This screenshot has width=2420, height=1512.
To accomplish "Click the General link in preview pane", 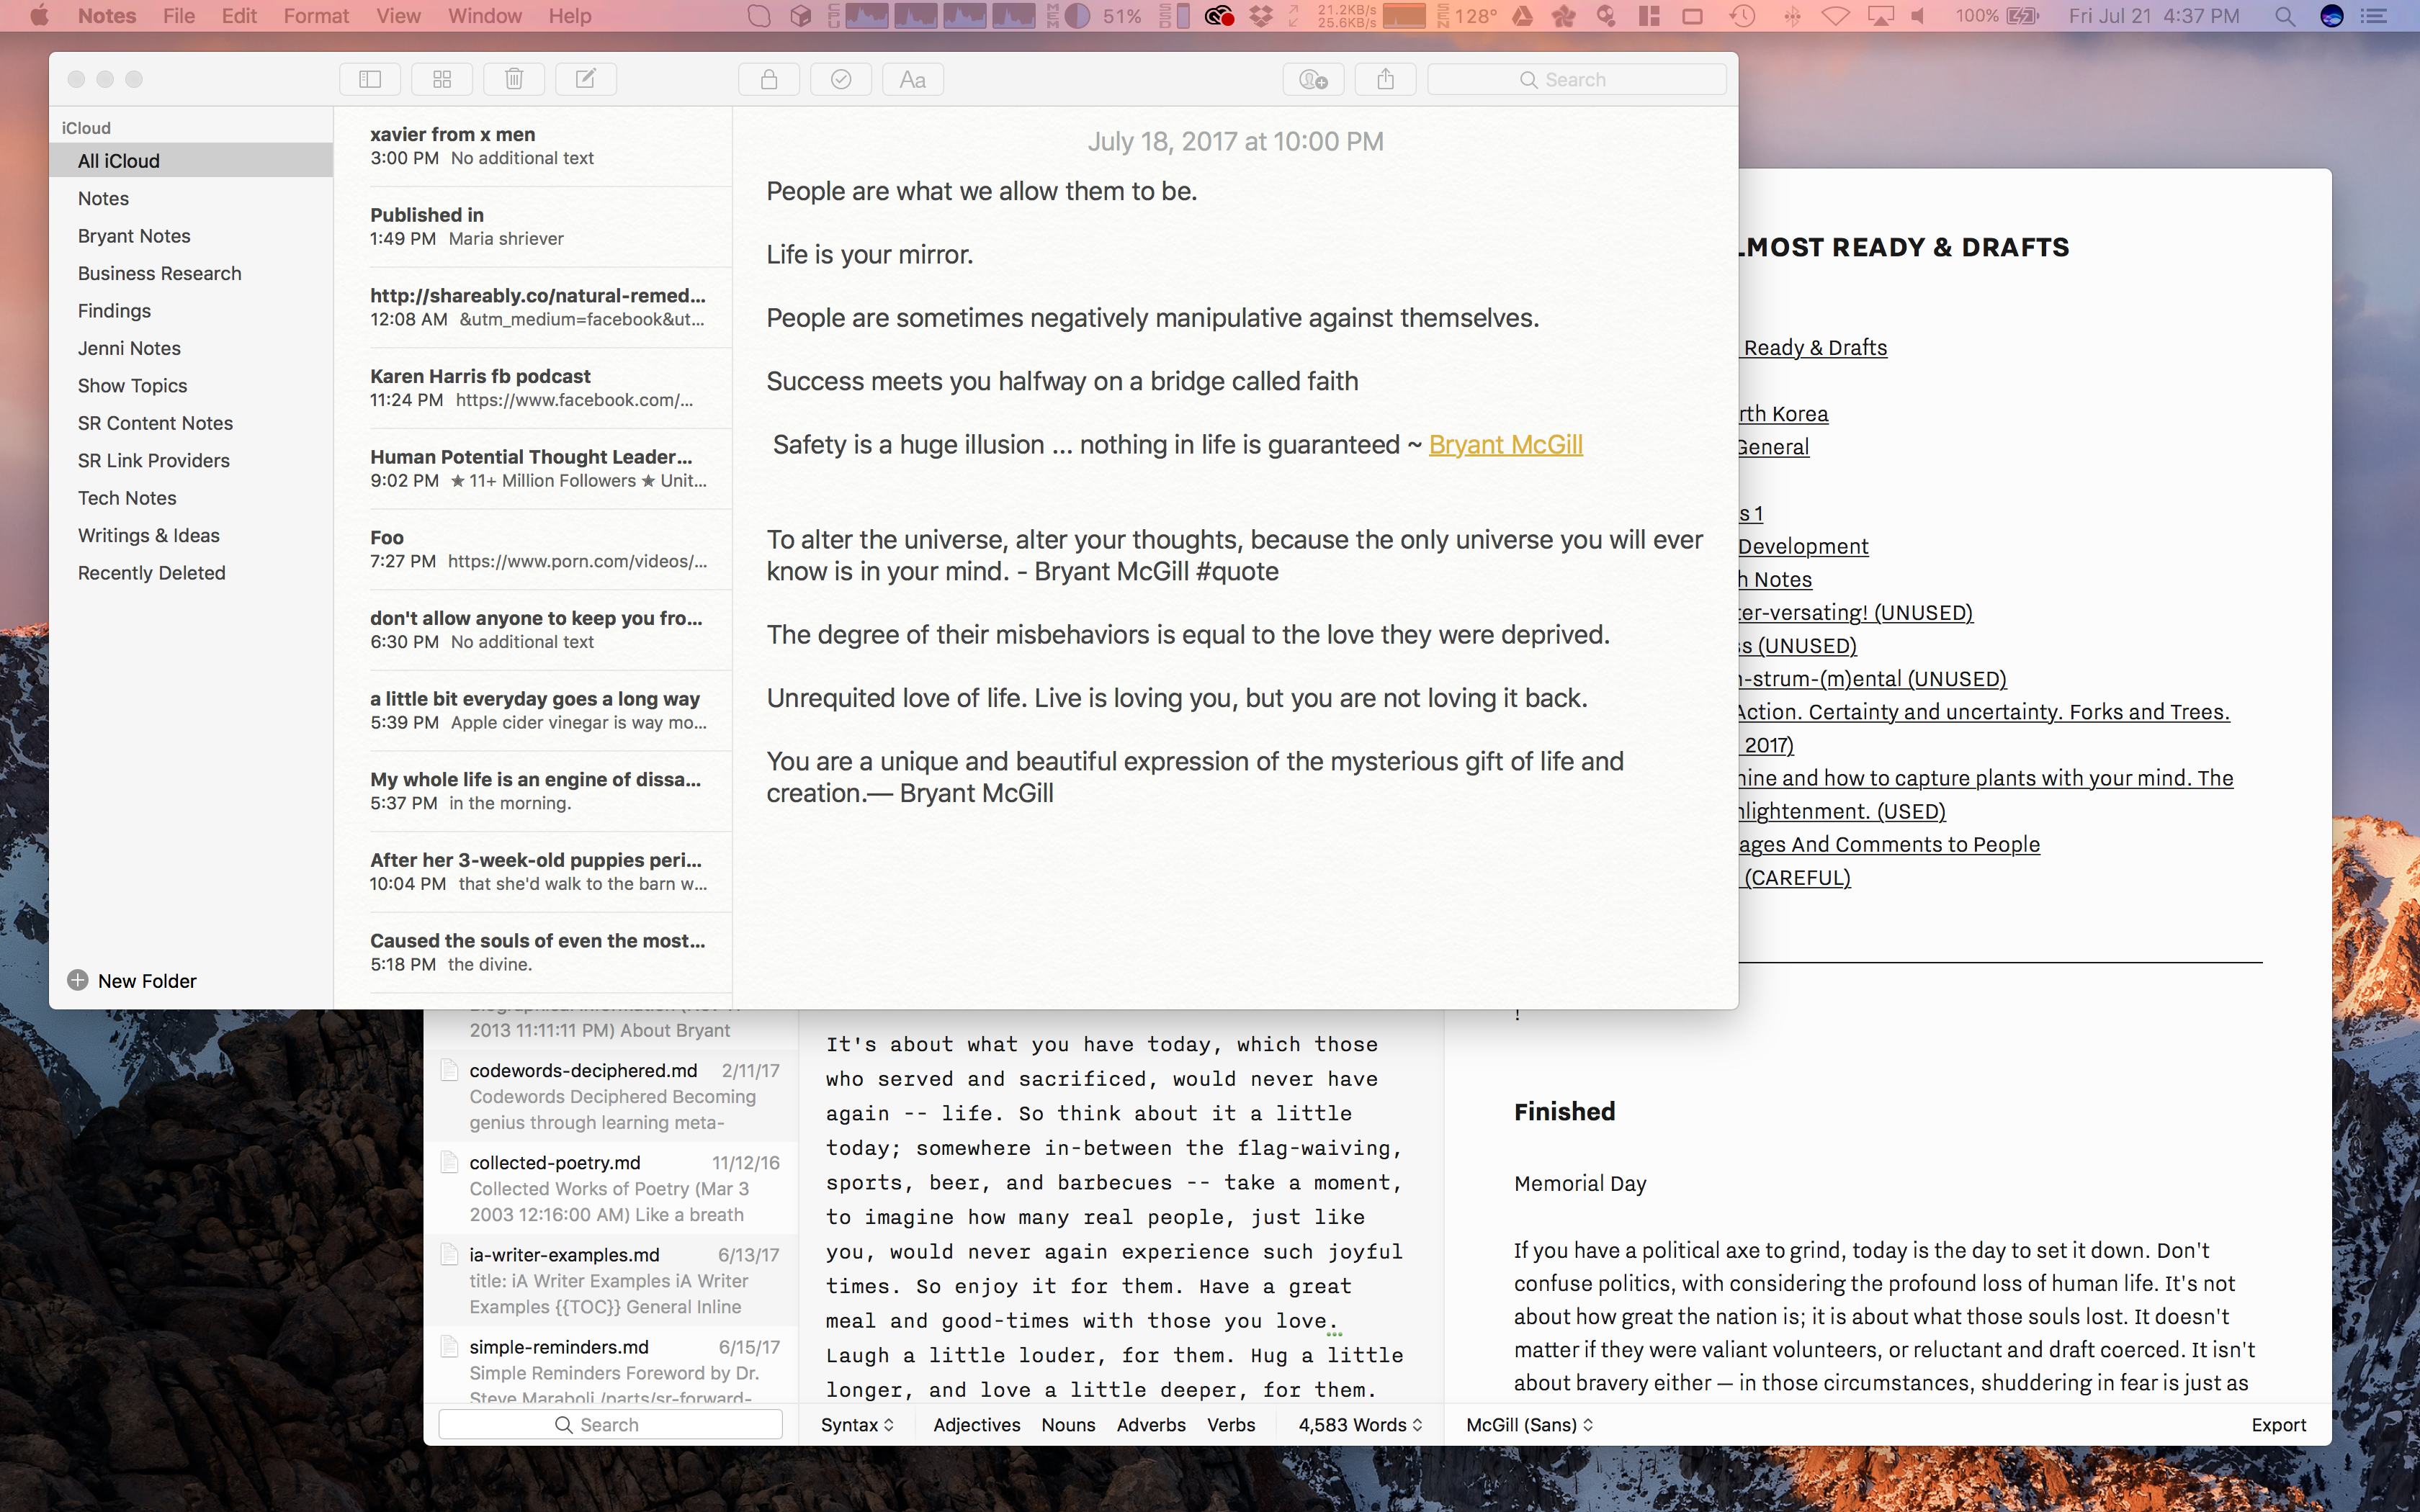I will coord(1773,446).
